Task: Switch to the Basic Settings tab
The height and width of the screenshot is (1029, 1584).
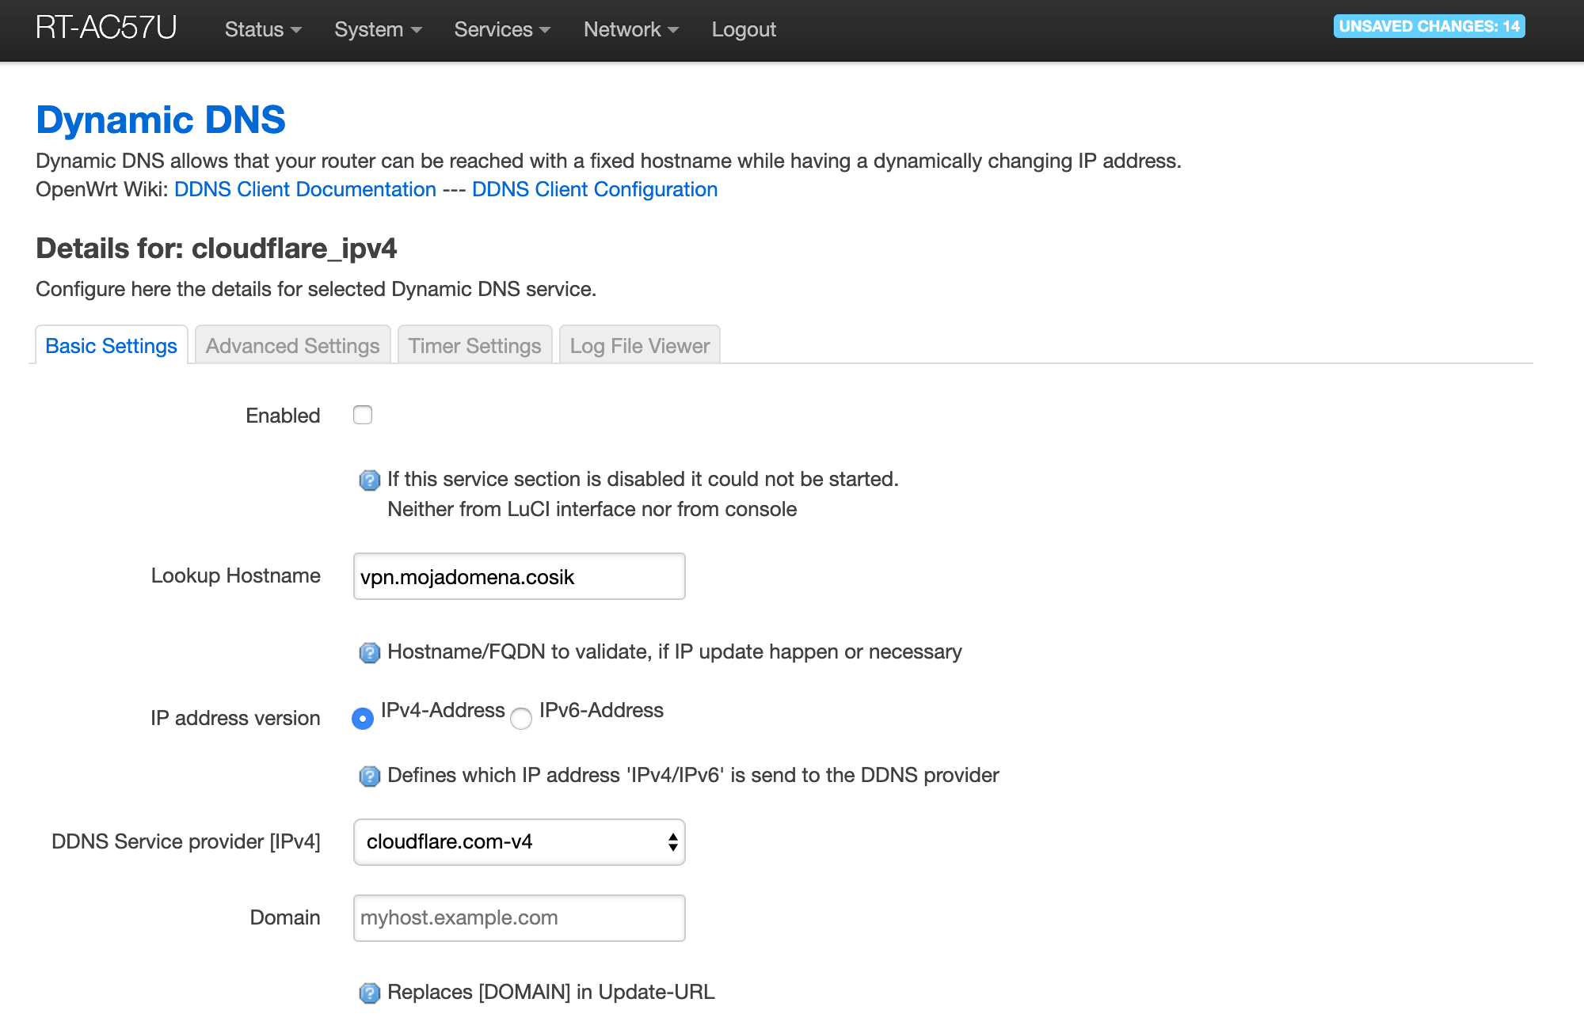Action: 111,345
